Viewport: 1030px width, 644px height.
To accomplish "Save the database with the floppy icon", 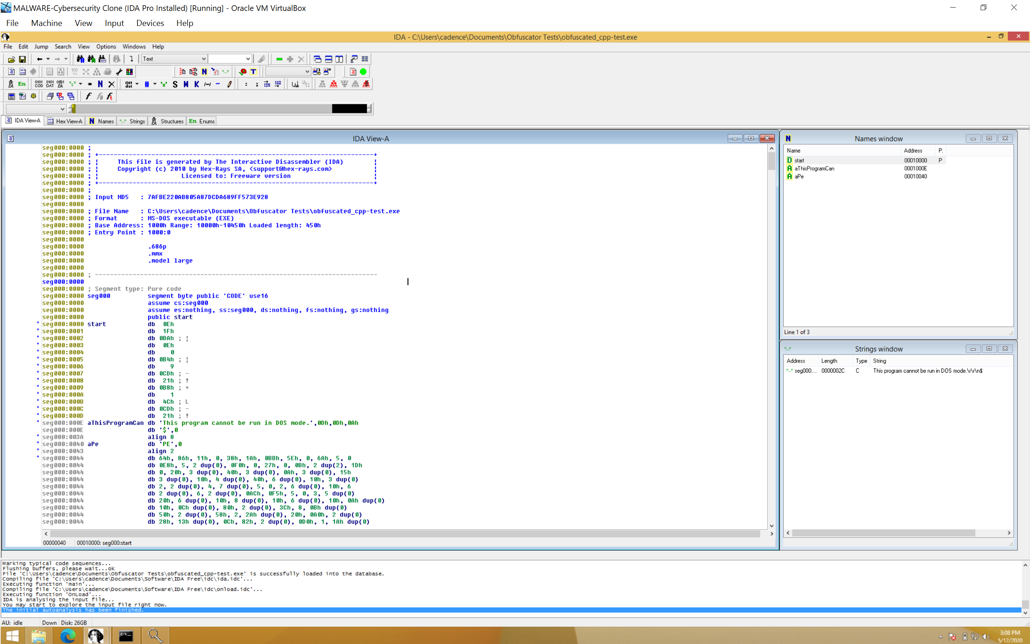I will (x=22, y=59).
